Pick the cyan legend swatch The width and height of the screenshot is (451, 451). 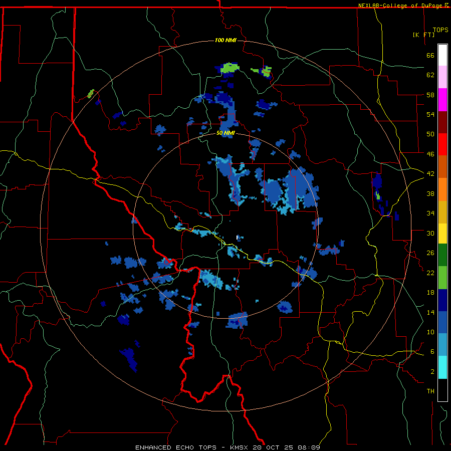(442, 367)
